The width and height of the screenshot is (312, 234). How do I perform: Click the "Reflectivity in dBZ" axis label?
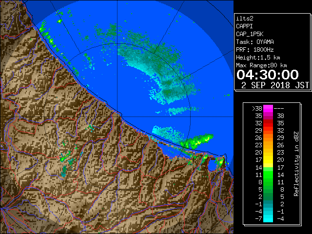(x=296, y=164)
